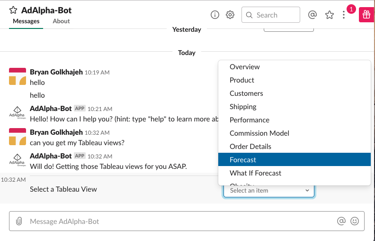Viewport: 375px width, 241px height.
Task: Open the What's New gift icon
Action: (366, 15)
